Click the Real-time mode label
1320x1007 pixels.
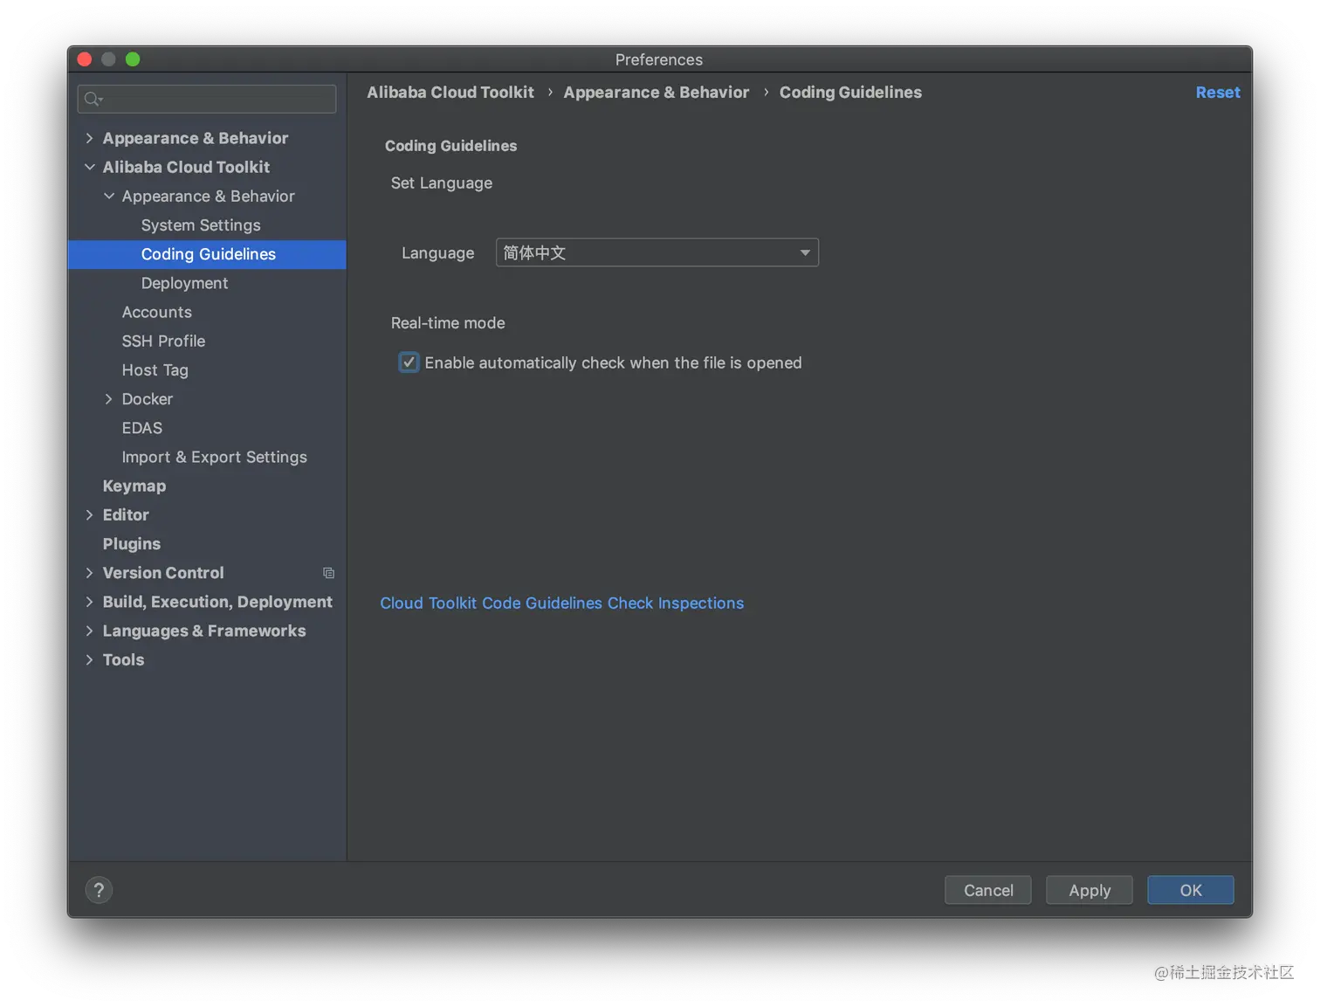tap(448, 323)
